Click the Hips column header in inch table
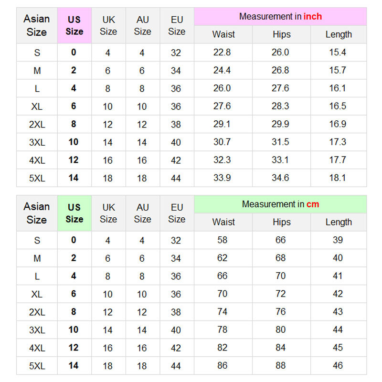Screen dimensions: 382x382 tap(282, 34)
